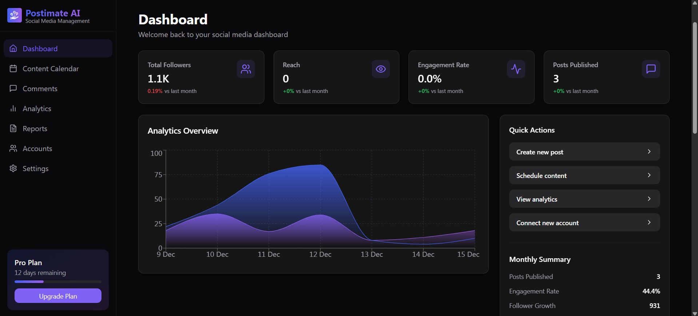
Task: Select Dashboard in the sidebar
Action: [40, 49]
